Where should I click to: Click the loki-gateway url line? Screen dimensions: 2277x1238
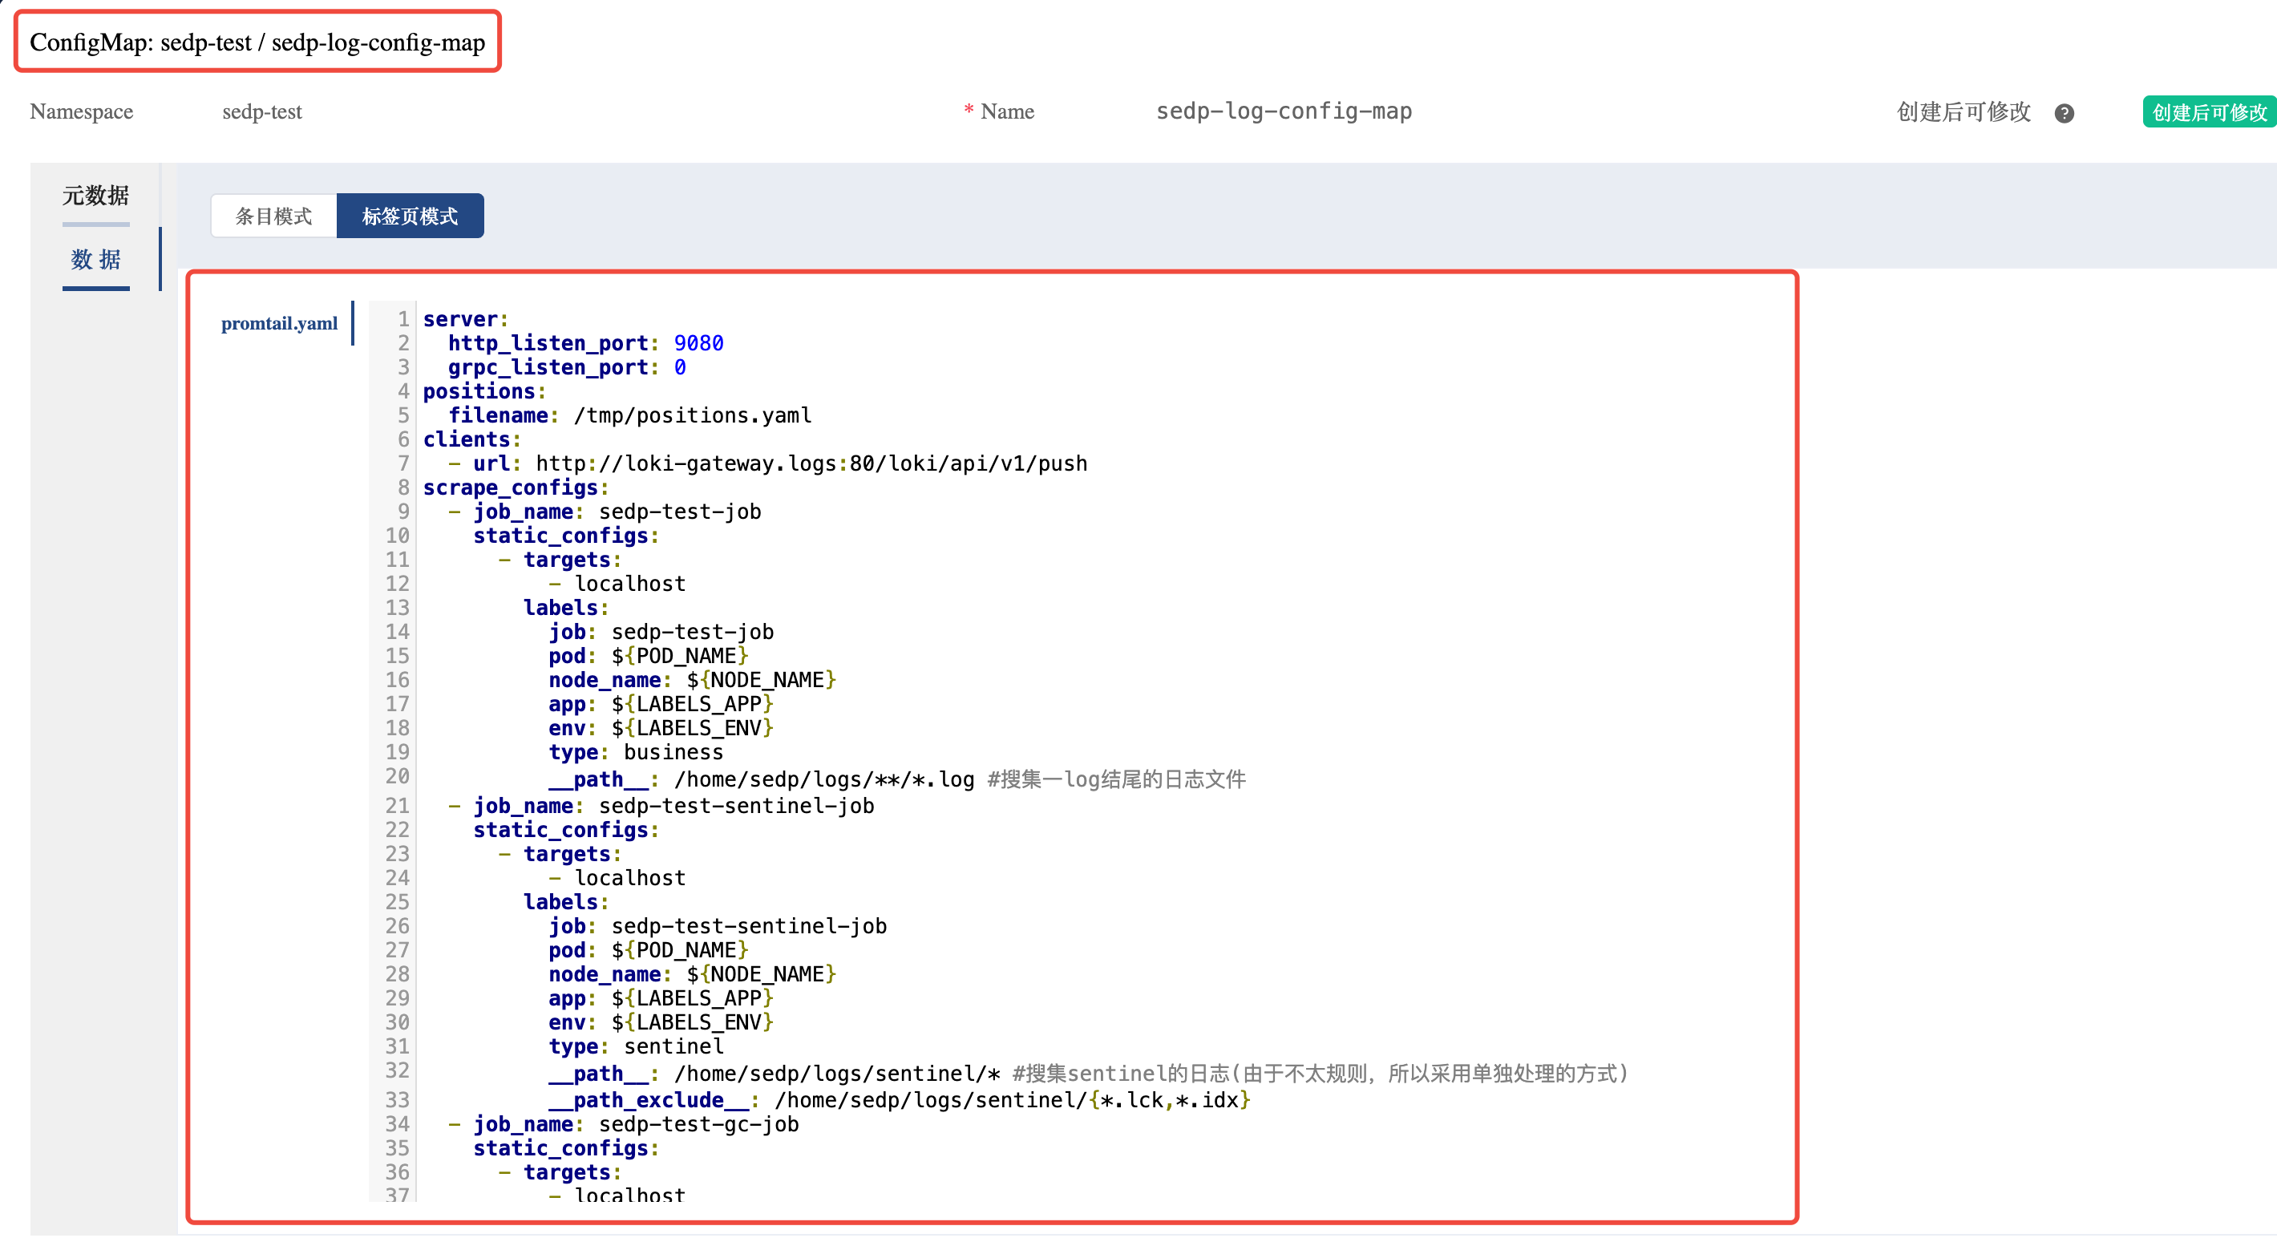(767, 463)
